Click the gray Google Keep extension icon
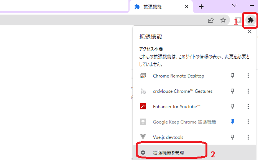This screenshot has height=160, width=258. (143, 122)
